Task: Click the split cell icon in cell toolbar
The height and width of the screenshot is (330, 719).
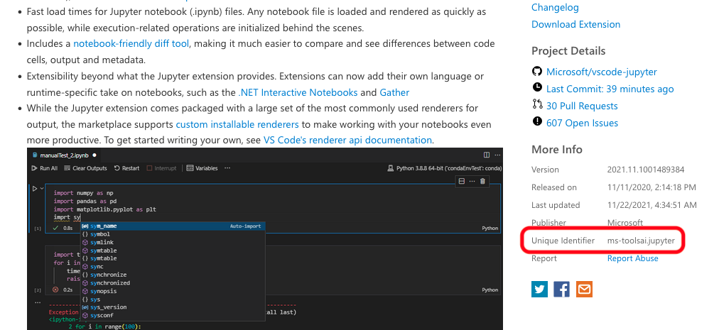Action: (462, 181)
